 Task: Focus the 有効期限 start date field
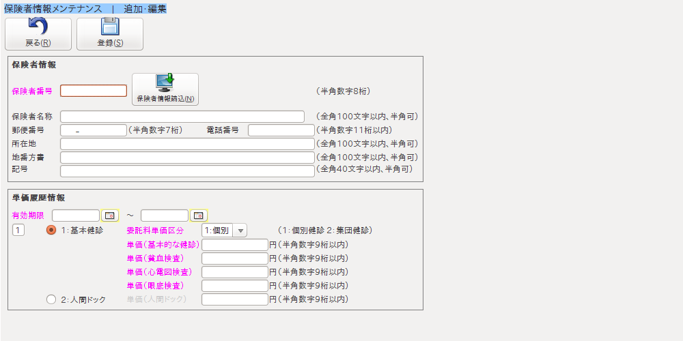click(x=76, y=216)
